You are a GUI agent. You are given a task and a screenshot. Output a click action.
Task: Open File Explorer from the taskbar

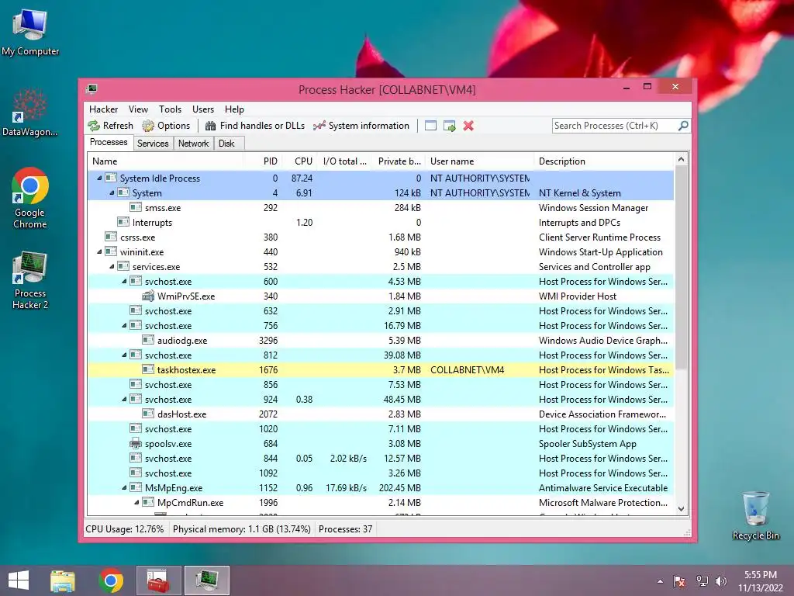(63, 580)
